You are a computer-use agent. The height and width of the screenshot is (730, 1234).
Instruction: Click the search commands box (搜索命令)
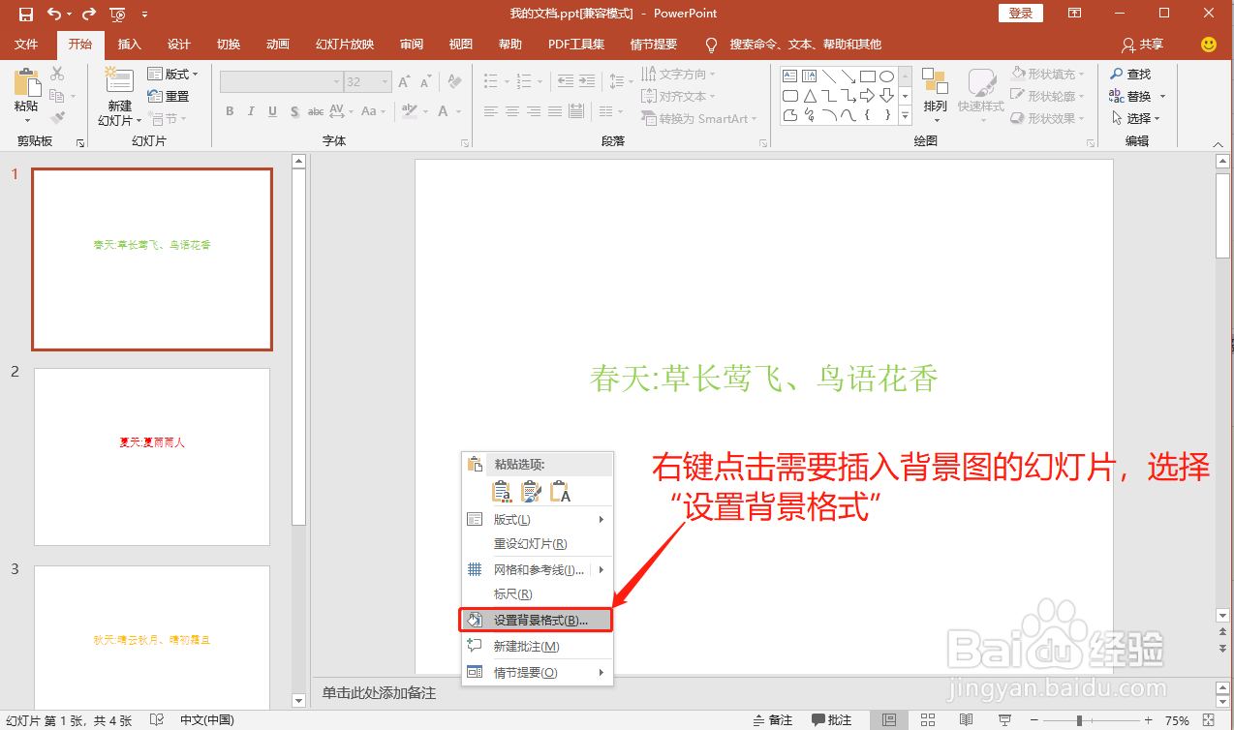(805, 45)
